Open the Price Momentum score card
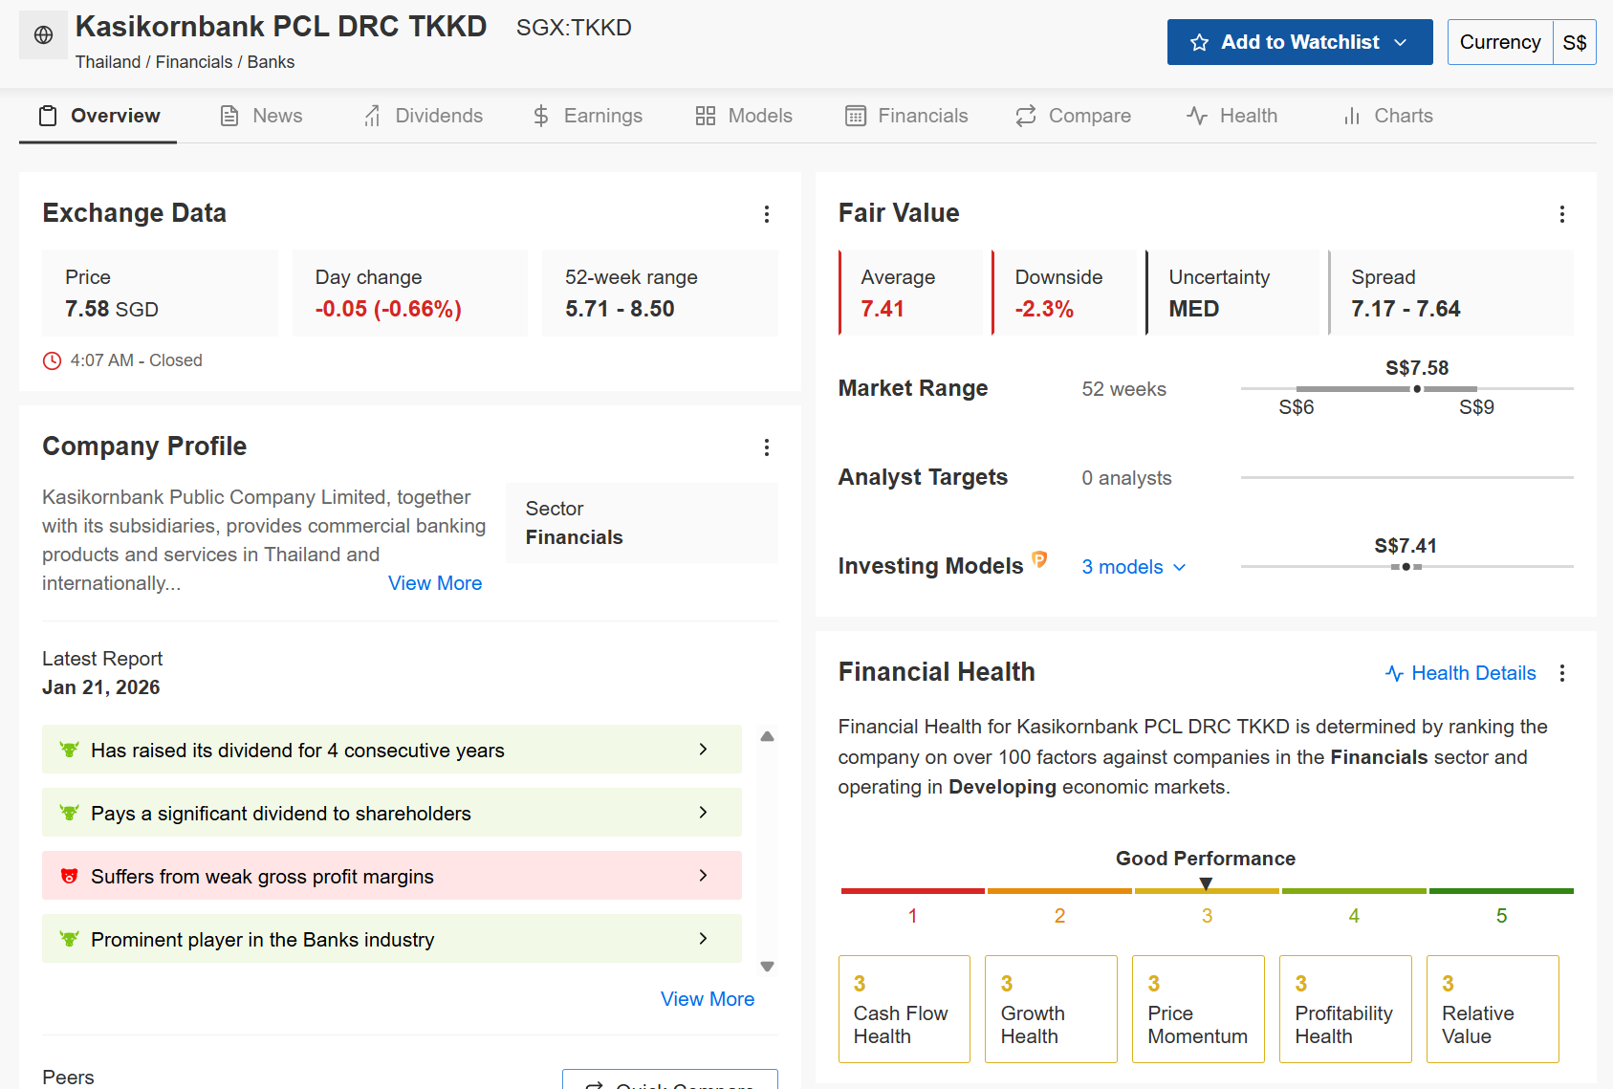 tap(1199, 1009)
